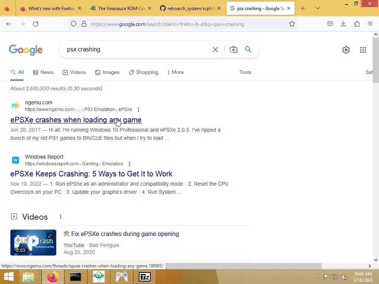The height and width of the screenshot is (284, 379).
Task: Select the Shopping results tab
Action: coord(144,72)
